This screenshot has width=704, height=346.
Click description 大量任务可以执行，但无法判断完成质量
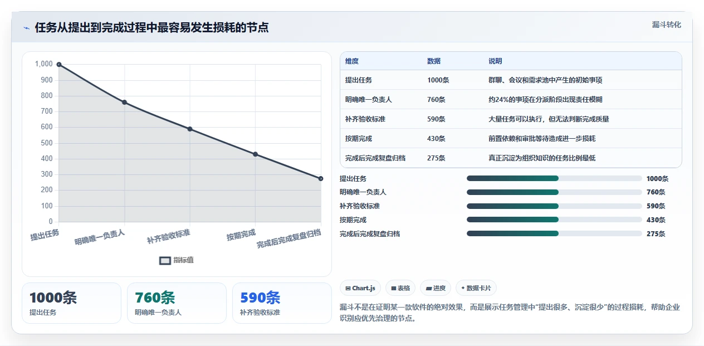point(549,119)
